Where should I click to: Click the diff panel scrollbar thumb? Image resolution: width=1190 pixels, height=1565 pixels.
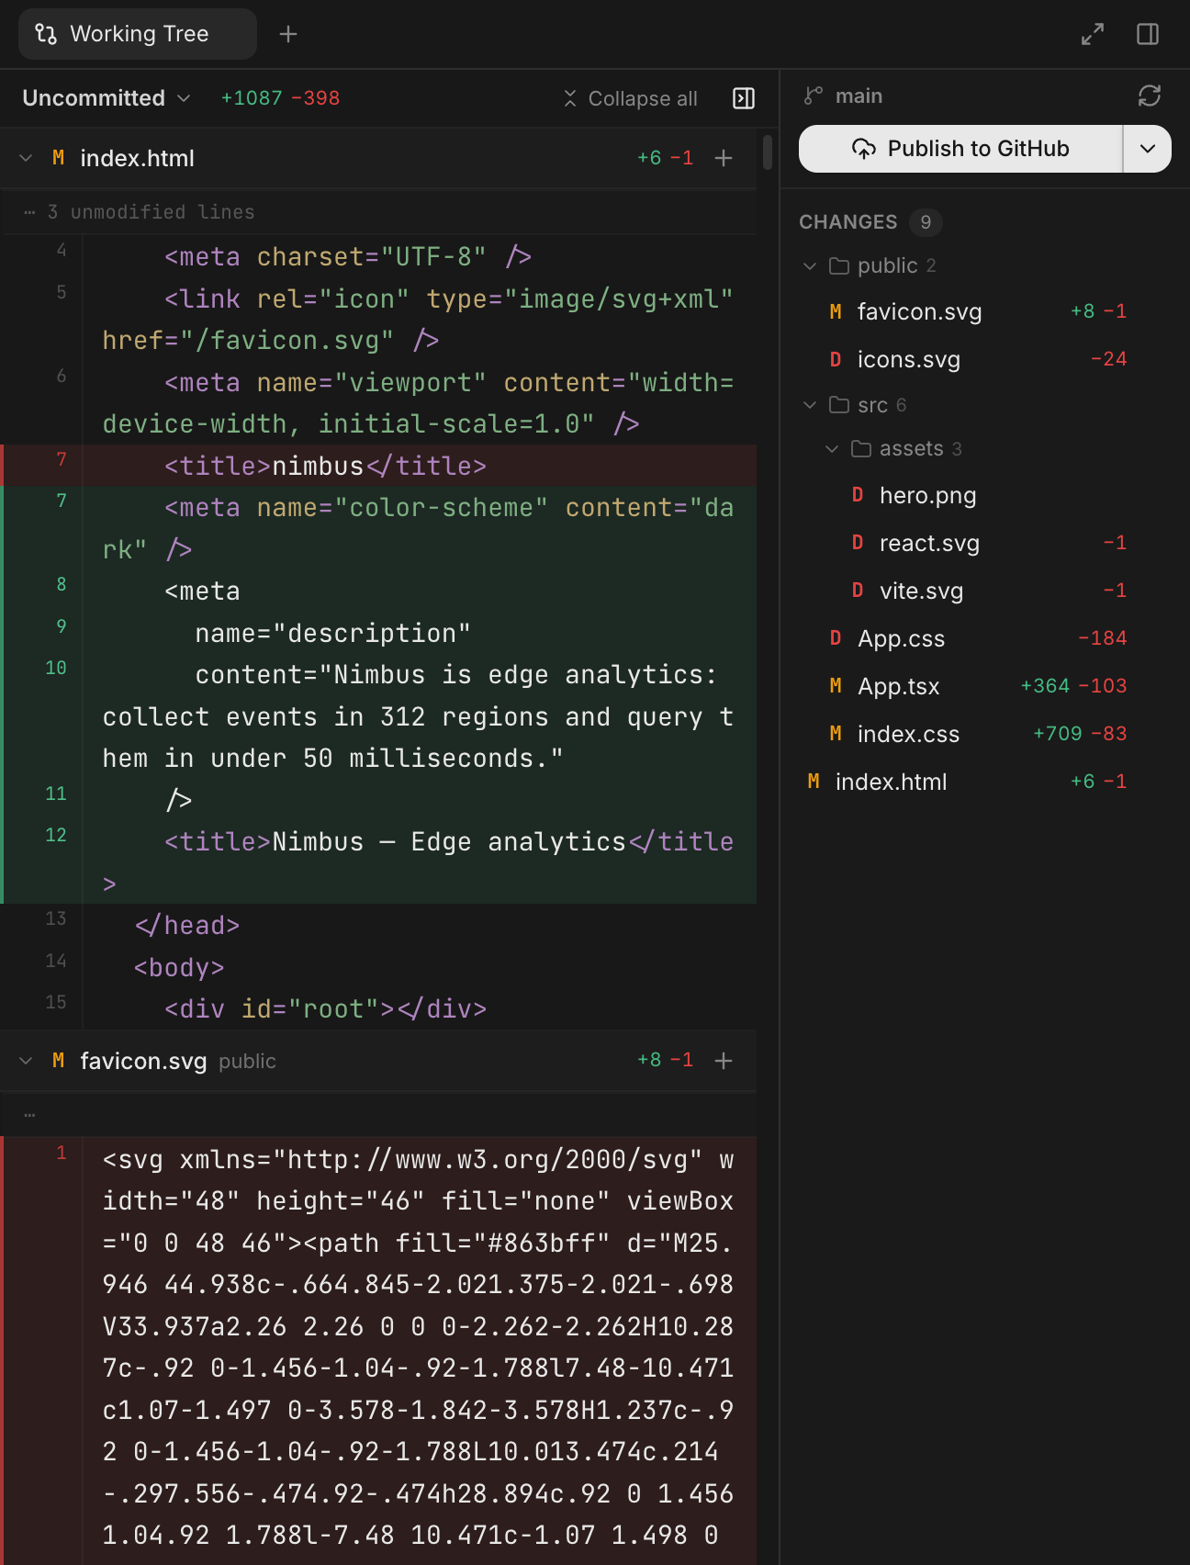(768, 152)
